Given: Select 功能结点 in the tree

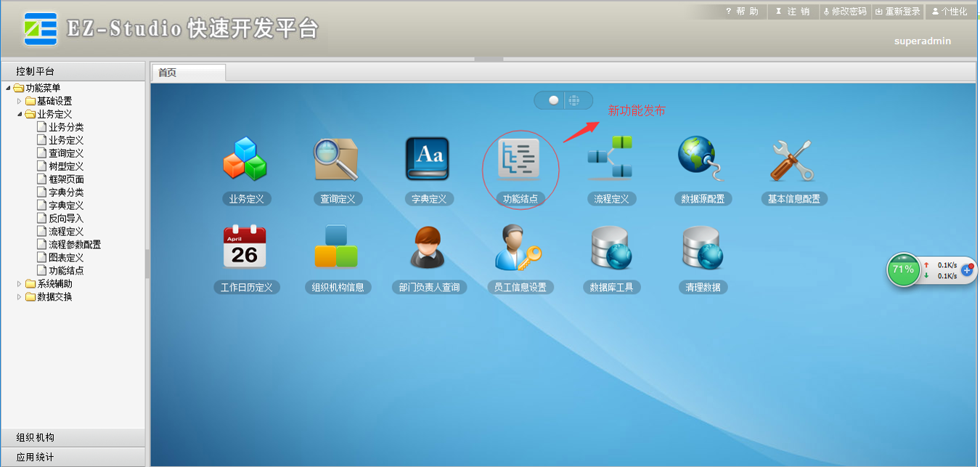Looking at the screenshot, I should 66,271.
